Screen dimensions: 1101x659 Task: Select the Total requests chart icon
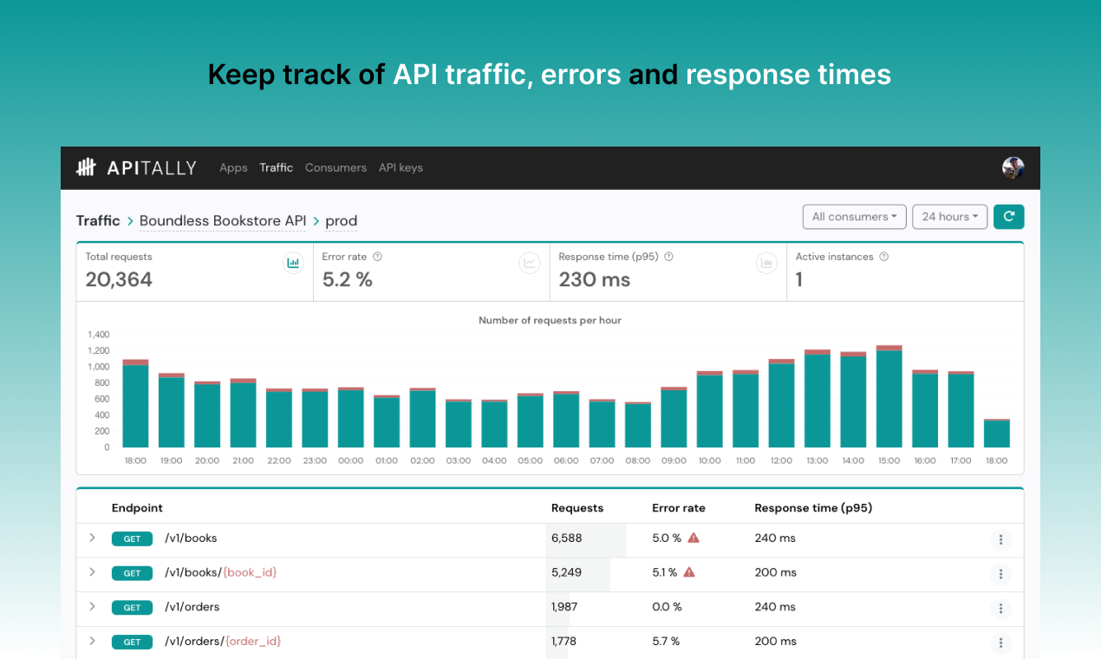pyautogui.click(x=293, y=263)
